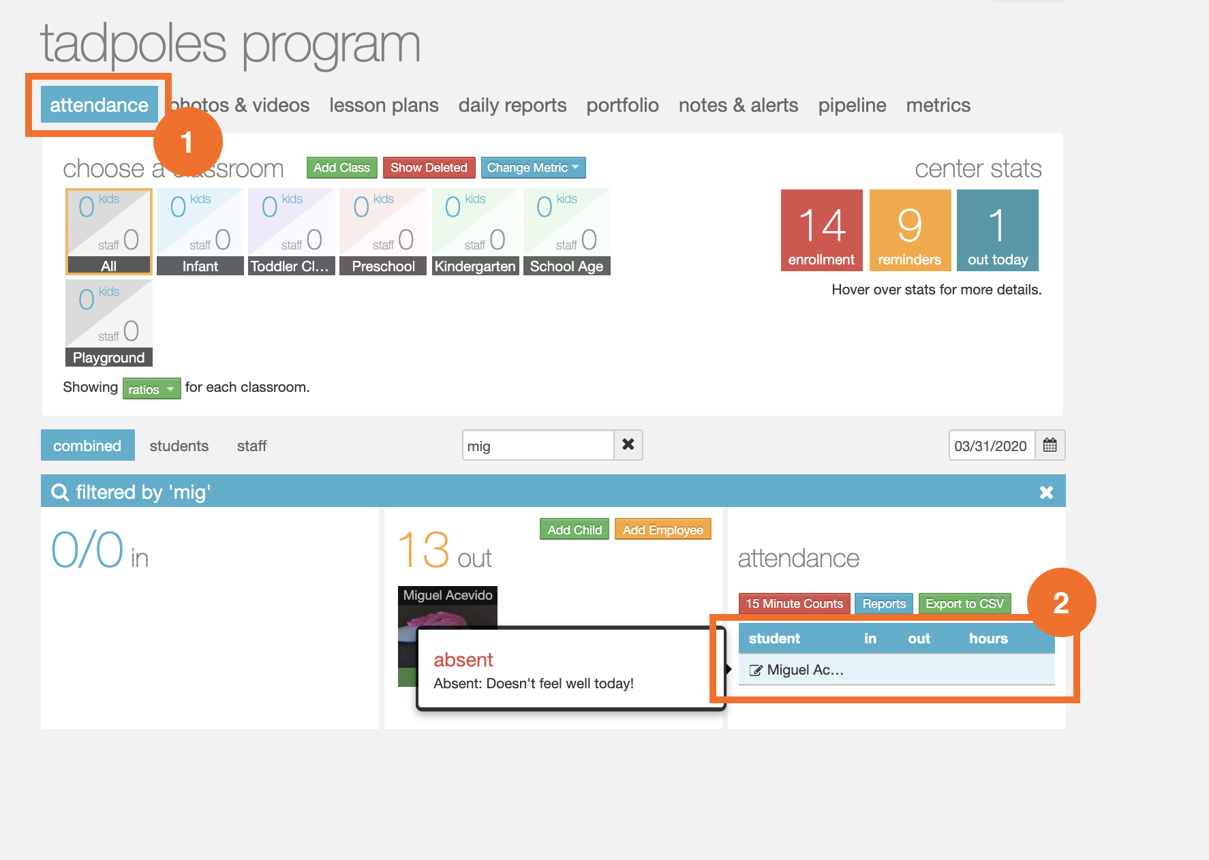This screenshot has width=1209, height=860.
Task: Click the edit icon next to Miguel Ac…
Action: pos(755,671)
